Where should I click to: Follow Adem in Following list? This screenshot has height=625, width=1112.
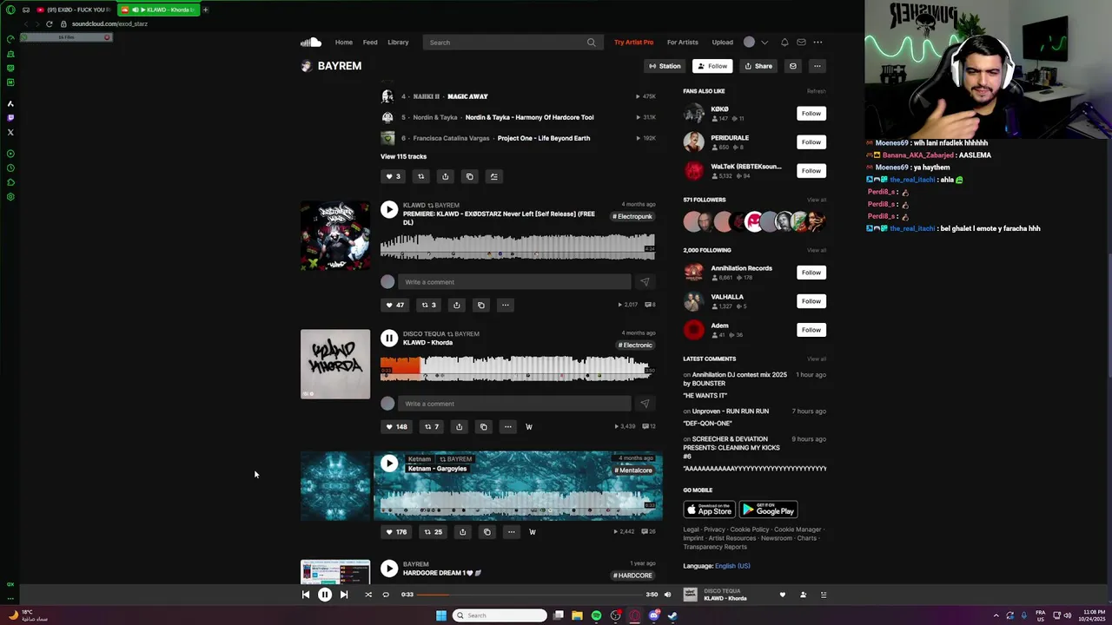(811, 329)
